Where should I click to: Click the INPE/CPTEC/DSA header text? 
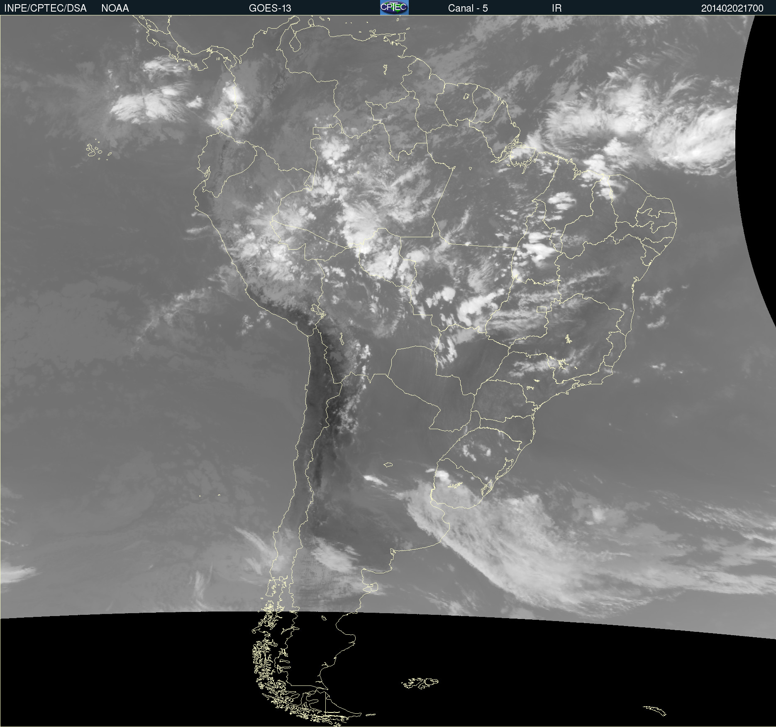45,8
